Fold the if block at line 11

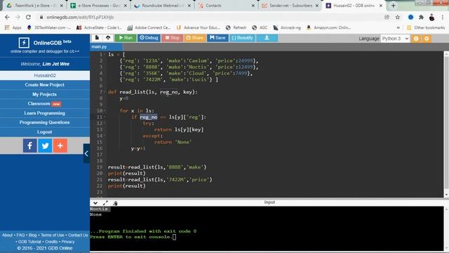pos(105,117)
